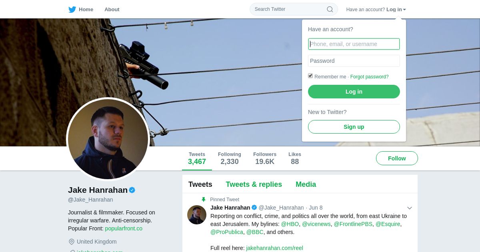Open Jake Hanrahan's large profile photo
Screen dimensions: 480x252
[x=108, y=139]
